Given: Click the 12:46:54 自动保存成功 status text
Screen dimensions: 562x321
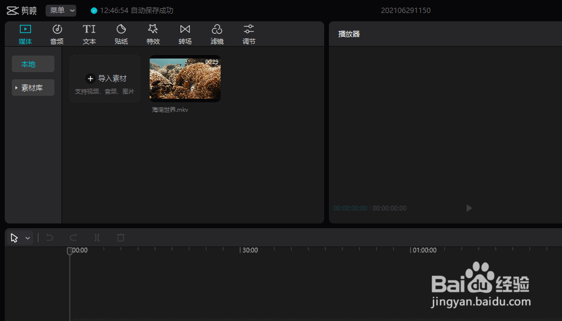Looking at the screenshot, I should (x=137, y=11).
